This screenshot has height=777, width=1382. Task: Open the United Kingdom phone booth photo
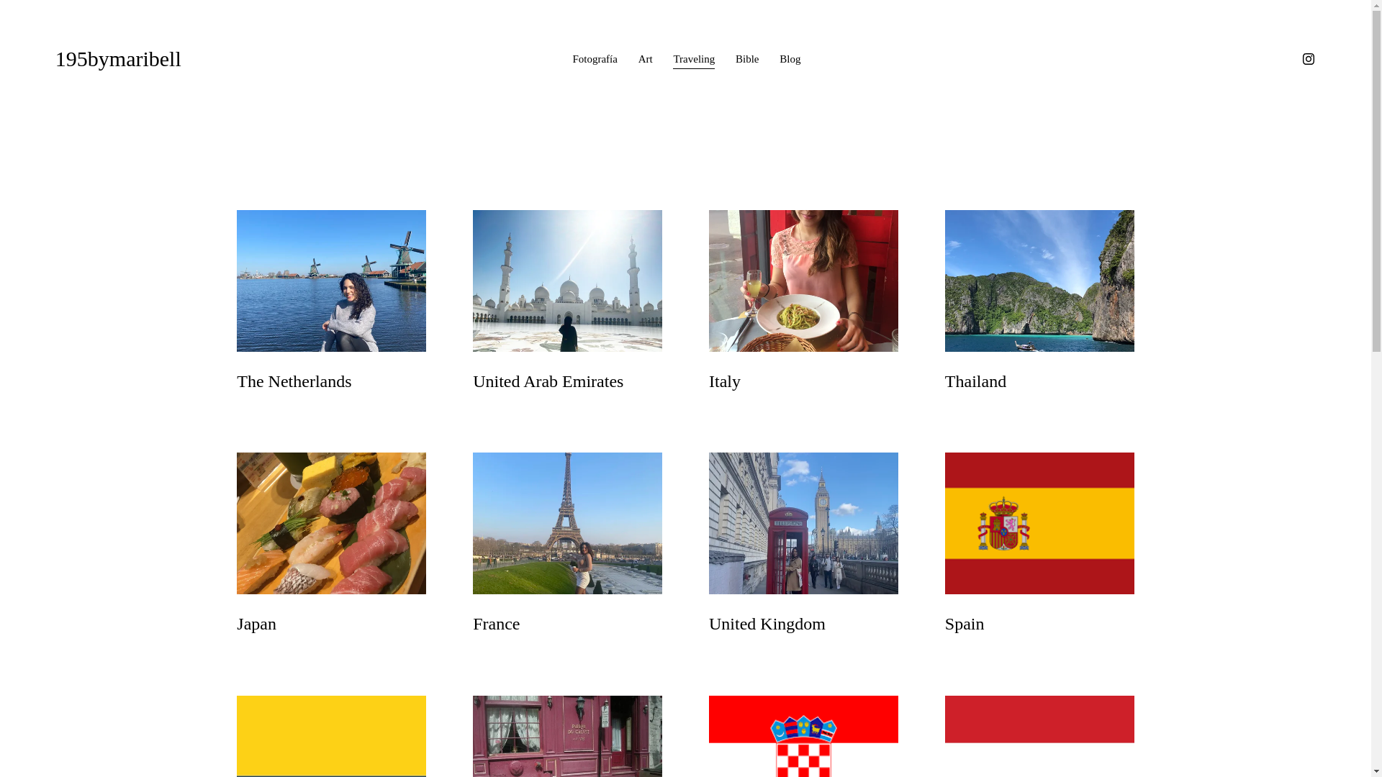[x=803, y=523]
